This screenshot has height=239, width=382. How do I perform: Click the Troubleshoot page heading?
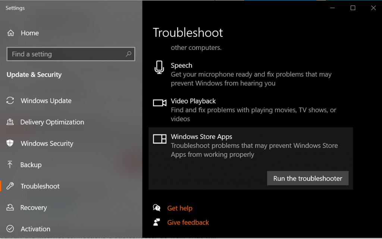pyautogui.click(x=188, y=33)
